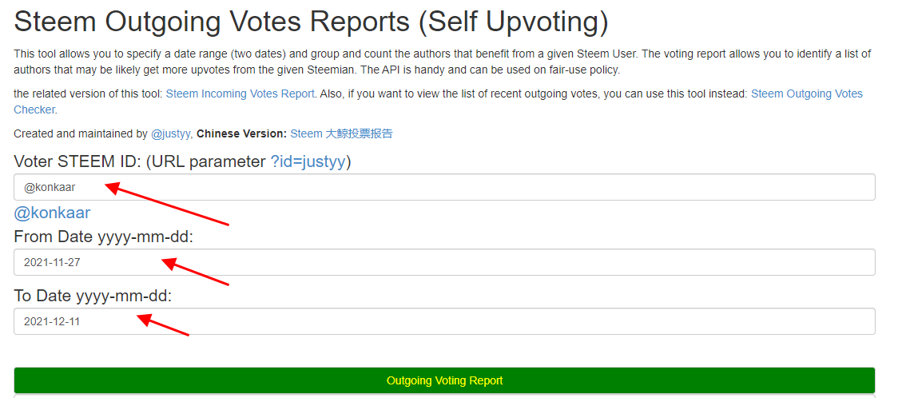Click the Steem Outgoing Votes Reports page heading
Screen dimensions: 918x398
click(311, 22)
